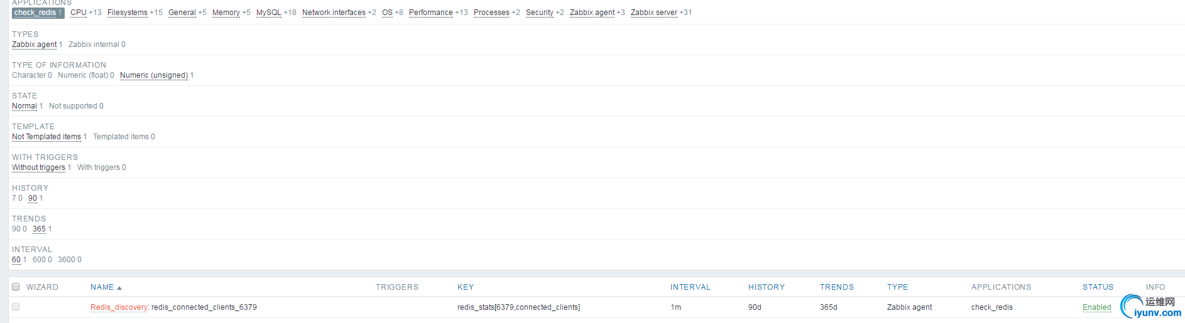This screenshot has height=323, width=1185.
Task: Click Zabbix internal 0 type filter
Action: click(97, 45)
